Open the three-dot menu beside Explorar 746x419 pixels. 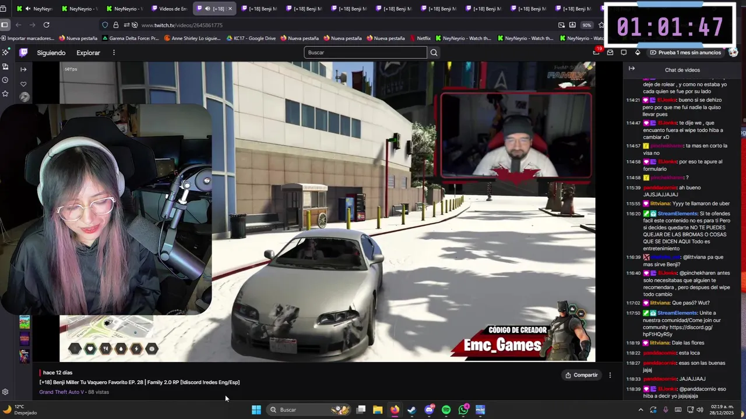114,52
